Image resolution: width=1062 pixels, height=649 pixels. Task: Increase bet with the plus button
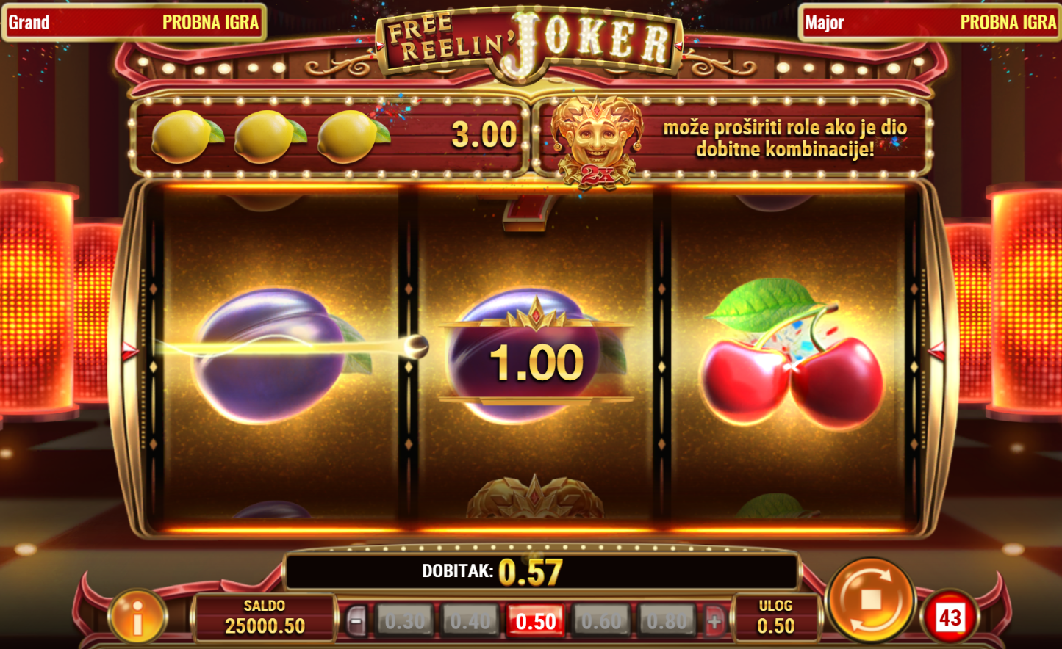tap(714, 622)
